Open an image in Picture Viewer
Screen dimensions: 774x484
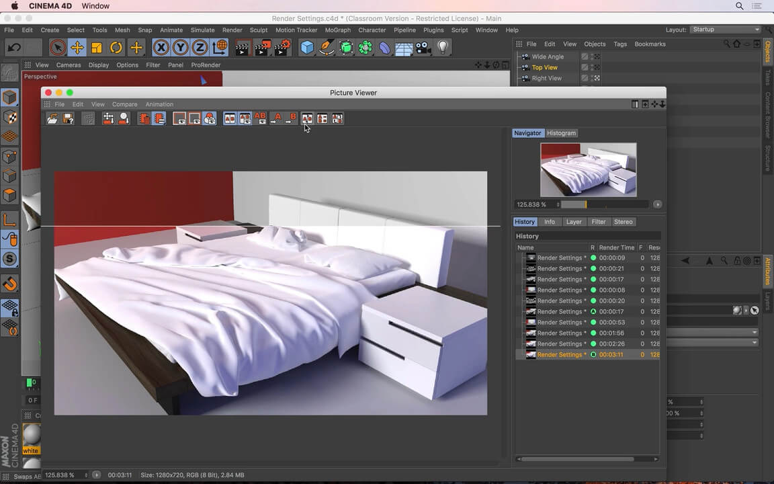(x=52, y=118)
